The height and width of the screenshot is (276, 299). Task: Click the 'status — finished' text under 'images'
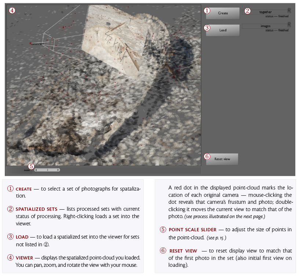[x=277, y=30]
